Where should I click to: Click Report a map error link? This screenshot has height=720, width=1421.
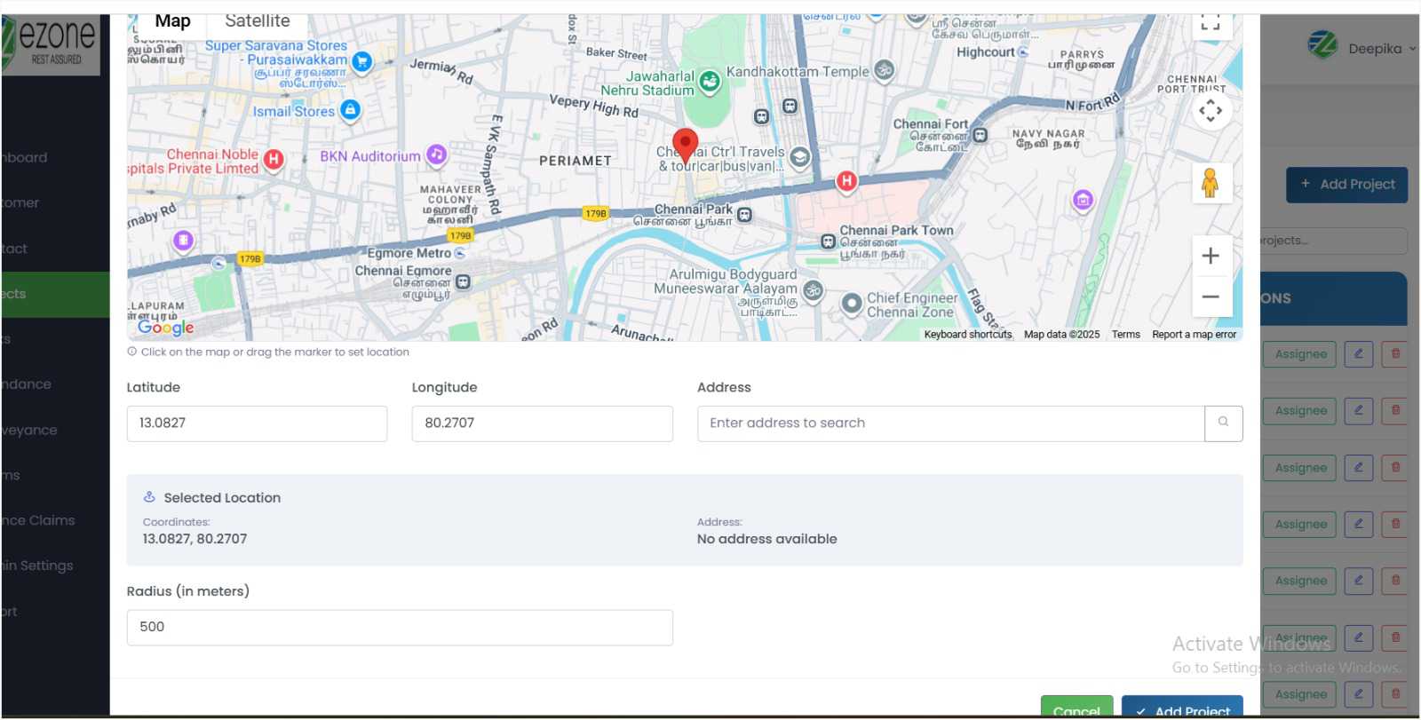(1194, 335)
